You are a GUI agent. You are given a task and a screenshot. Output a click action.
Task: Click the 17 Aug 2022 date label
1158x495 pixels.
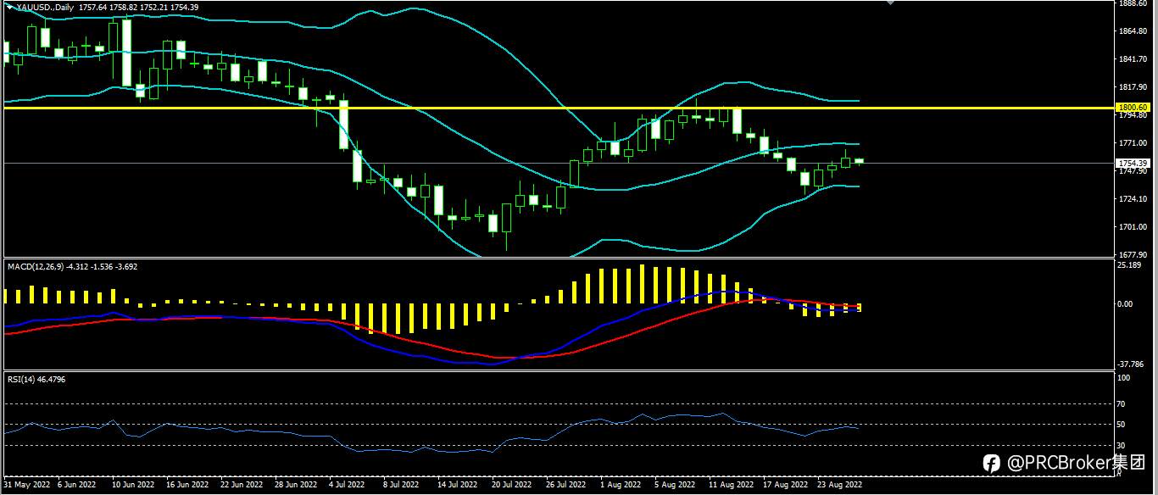(784, 486)
